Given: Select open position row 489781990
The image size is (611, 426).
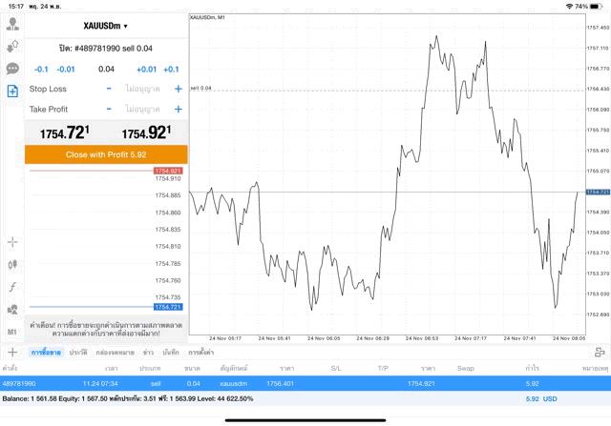Looking at the screenshot, I should click(x=305, y=383).
